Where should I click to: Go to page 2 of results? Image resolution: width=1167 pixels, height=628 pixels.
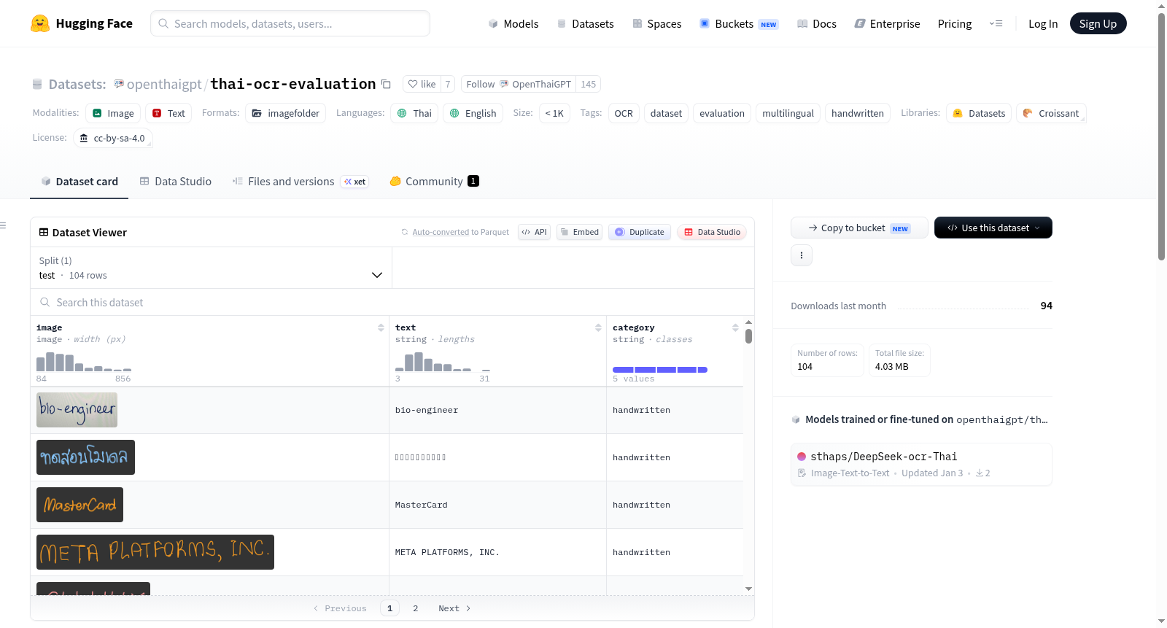click(416, 608)
